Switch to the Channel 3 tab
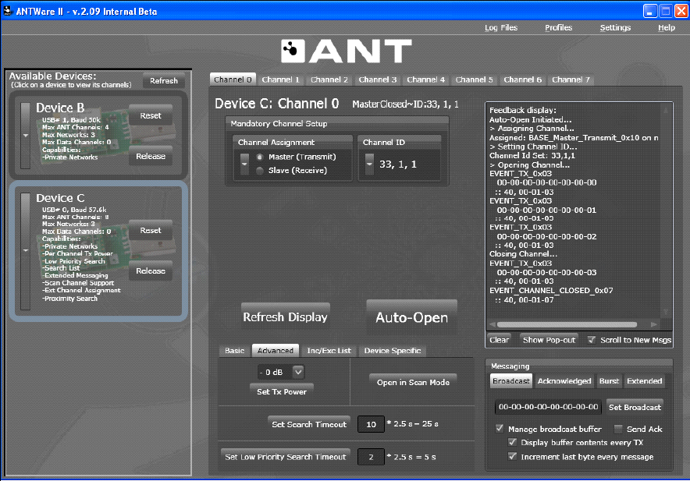This screenshot has height=481, width=690. tap(378, 80)
